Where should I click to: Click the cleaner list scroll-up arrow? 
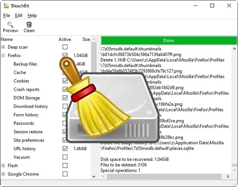94,39
